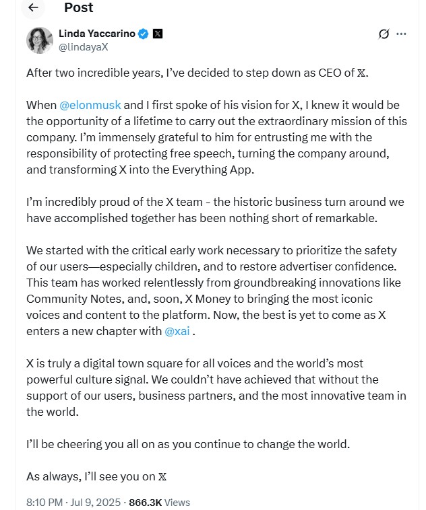Go back using the left arrow
The image size is (426, 510).
point(33,8)
